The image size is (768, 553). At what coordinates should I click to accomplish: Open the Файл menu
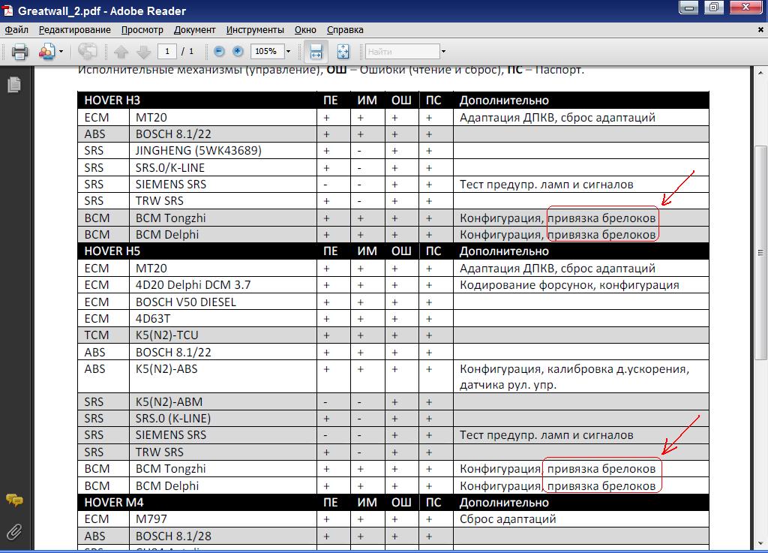16,30
